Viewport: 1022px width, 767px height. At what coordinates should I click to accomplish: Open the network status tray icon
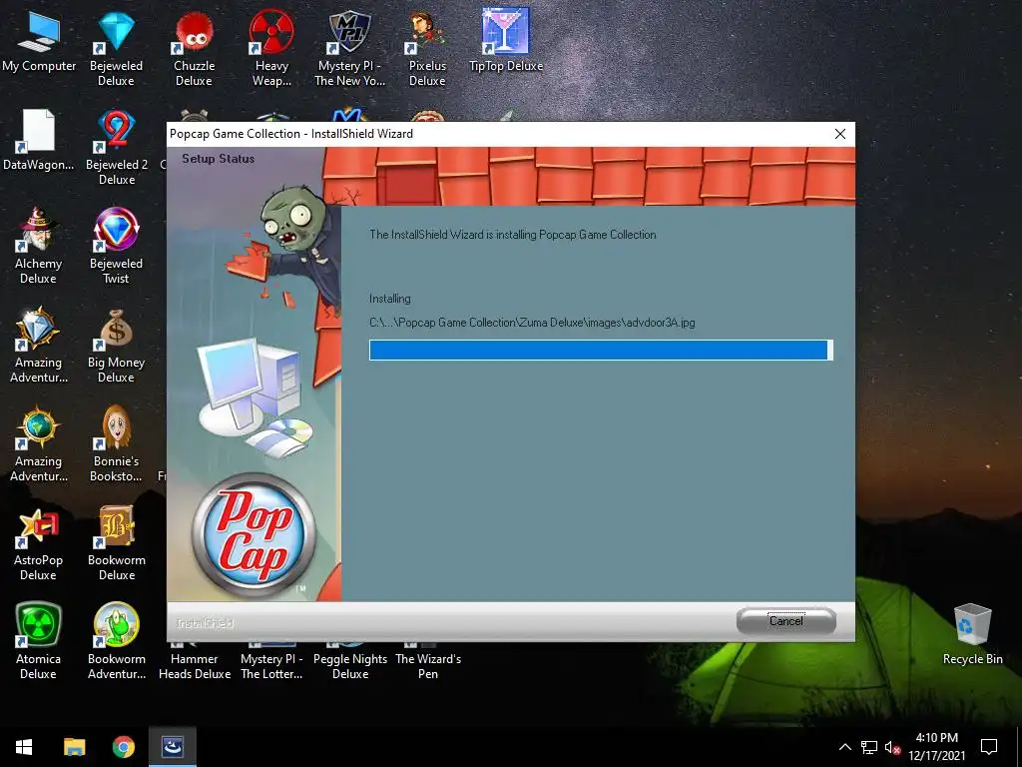pos(869,747)
